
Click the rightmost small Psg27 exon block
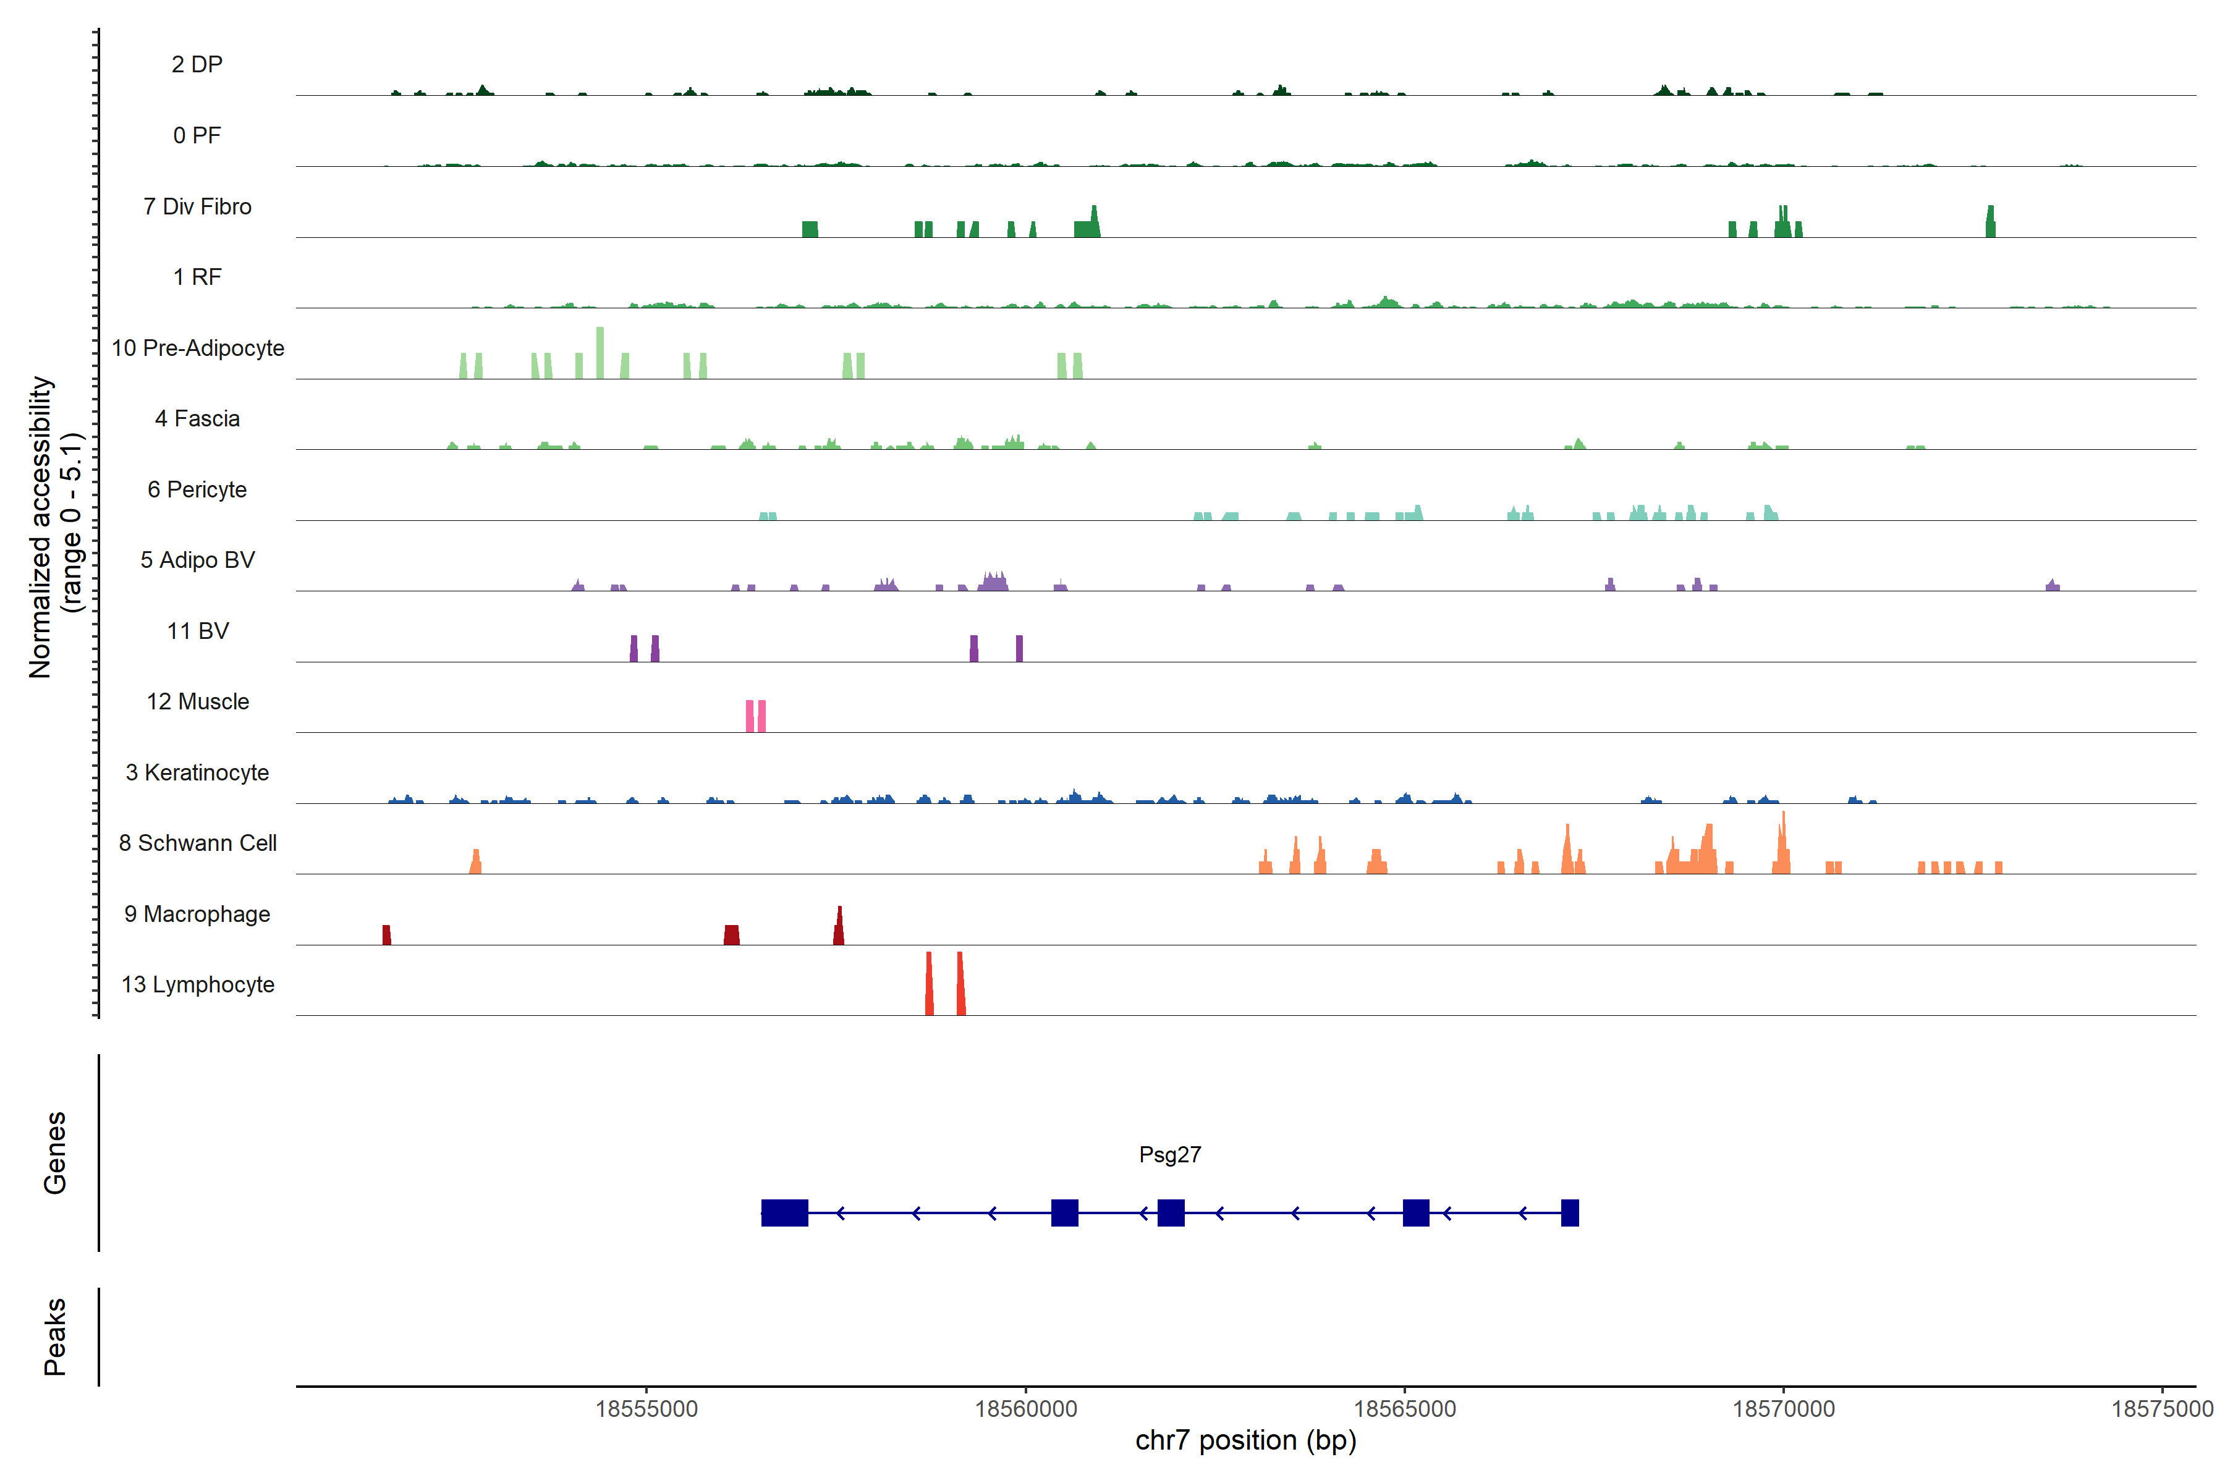[x=1569, y=1212]
